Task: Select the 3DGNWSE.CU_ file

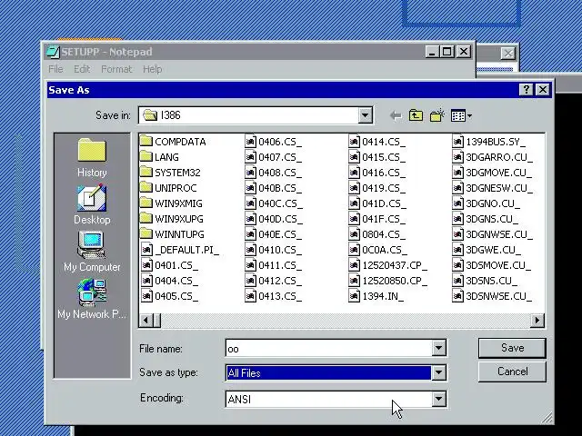Action: [x=492, y=234]
